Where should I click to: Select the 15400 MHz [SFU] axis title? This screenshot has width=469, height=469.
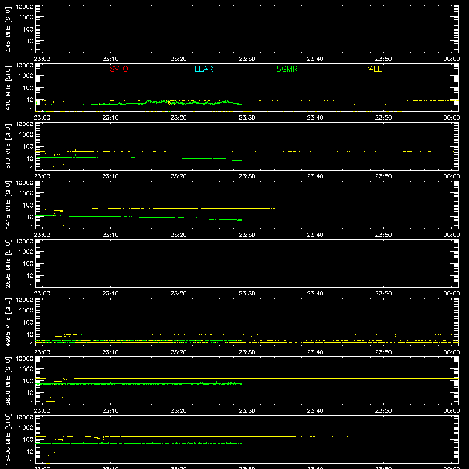(8, 439)
